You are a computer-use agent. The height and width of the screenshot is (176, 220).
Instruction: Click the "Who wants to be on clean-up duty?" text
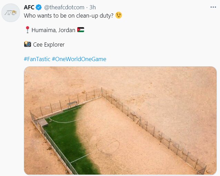69,16
